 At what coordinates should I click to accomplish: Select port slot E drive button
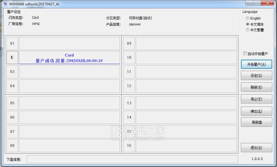(12, 57)
